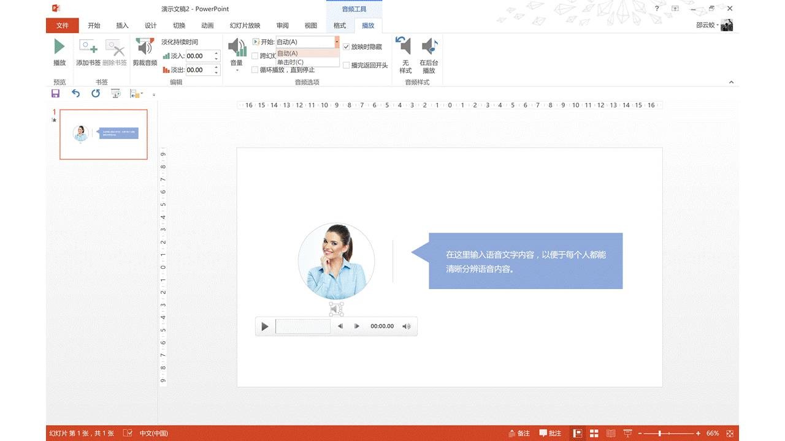Enable the 播完返回开头 checkbox

point(347,66)
